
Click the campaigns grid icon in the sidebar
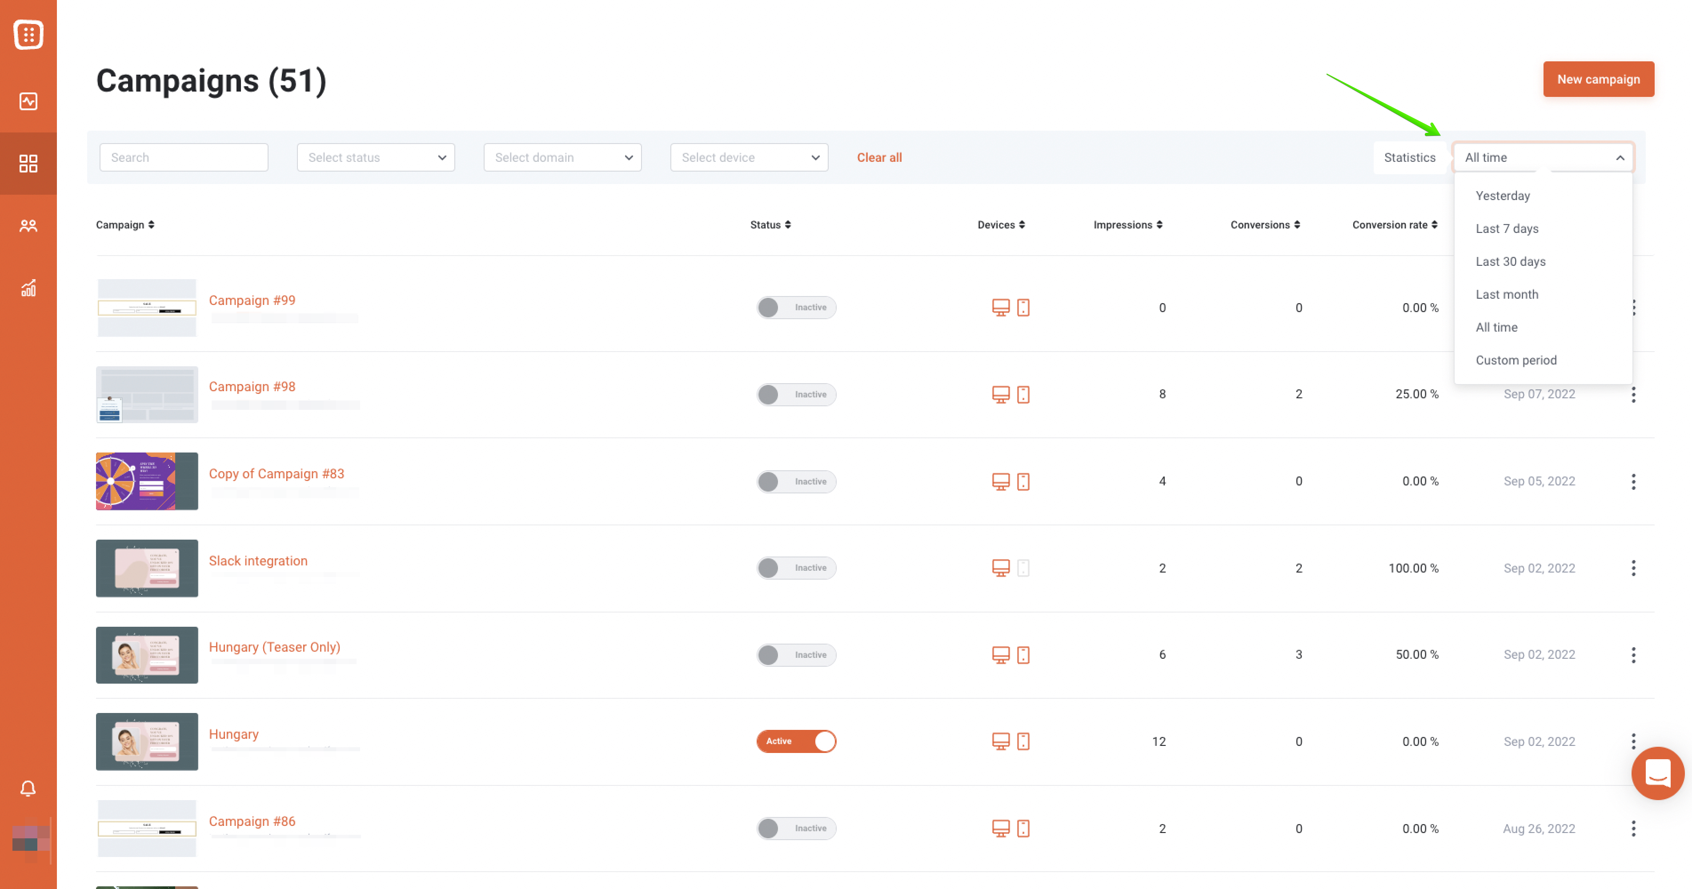click(x=28, y=163)
